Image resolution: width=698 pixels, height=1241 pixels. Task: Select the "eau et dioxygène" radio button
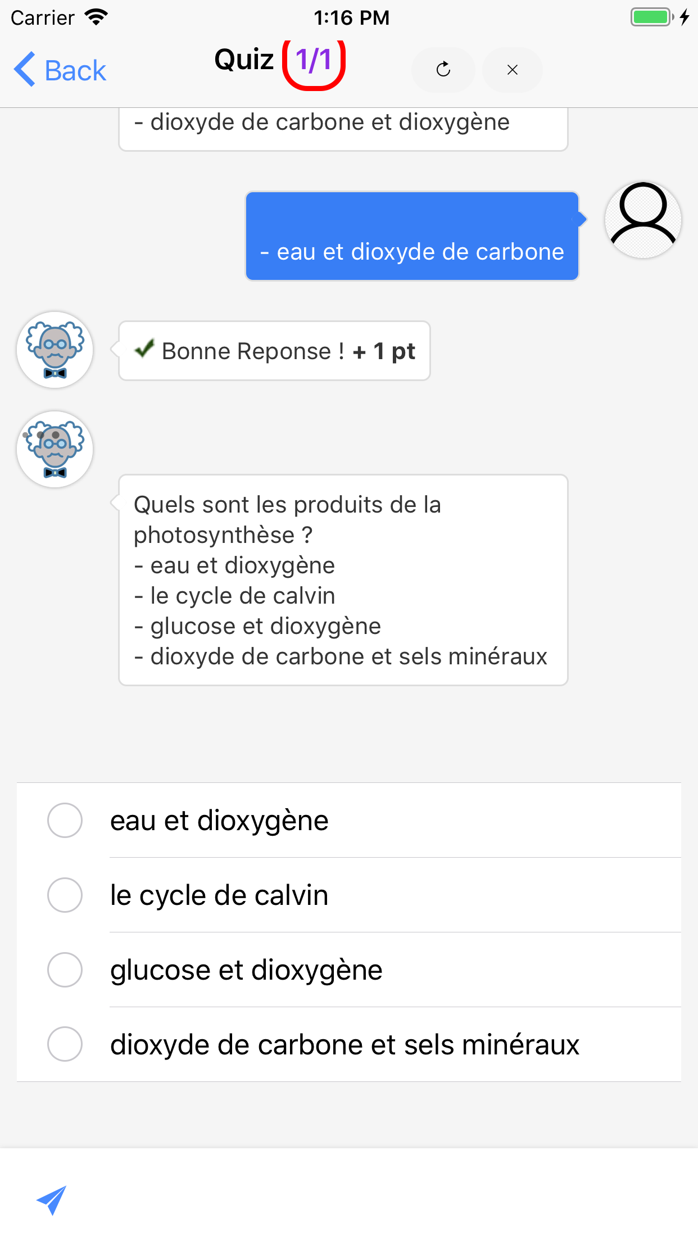(x=65, y=820)
